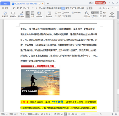The height and width of the screenshot is (116, 119).
Task: Select the page view (页面) button
Action: click(x=28, y=14)
